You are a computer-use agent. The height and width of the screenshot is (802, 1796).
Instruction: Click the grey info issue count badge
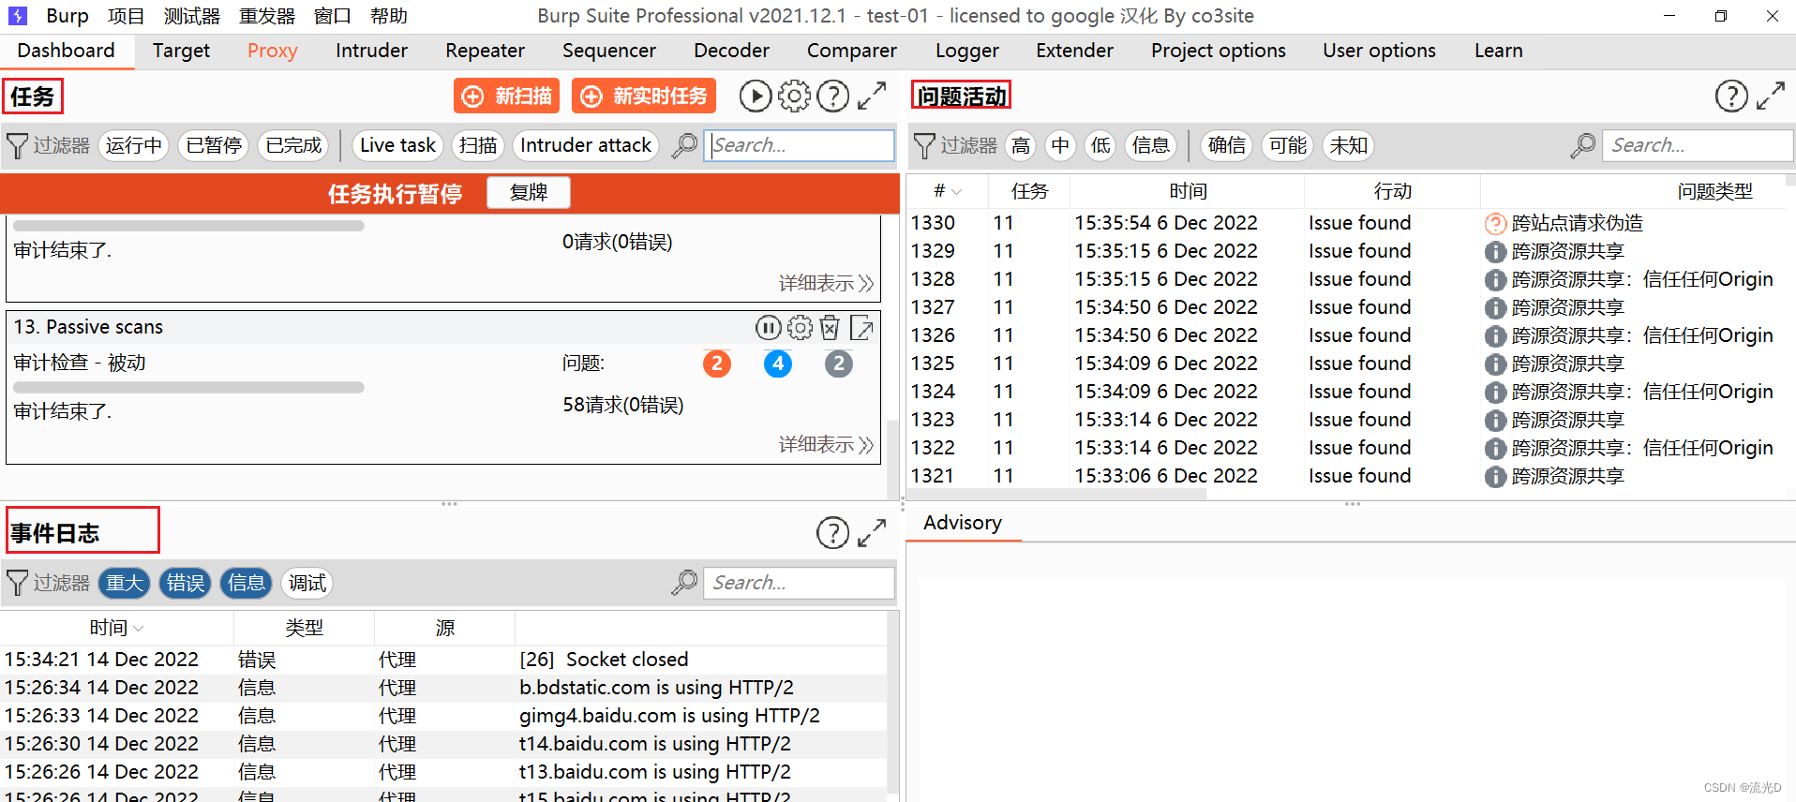(839, 364)
